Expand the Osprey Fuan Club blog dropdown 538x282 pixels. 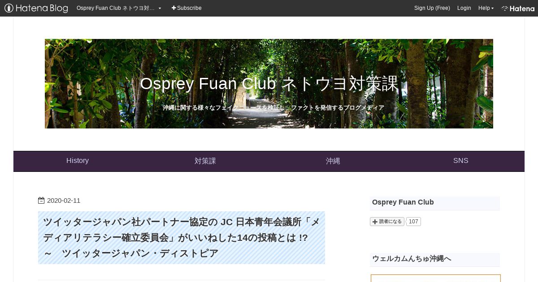point(119,8)
